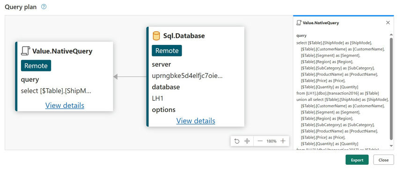Image resolution: width=398 pixels, height=169 pixels.
Task: Click the Value.NativeQuery node script icon
Action: coord(25,51)
